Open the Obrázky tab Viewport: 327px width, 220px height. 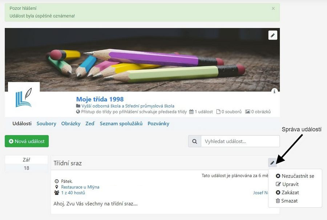(71, 123)
